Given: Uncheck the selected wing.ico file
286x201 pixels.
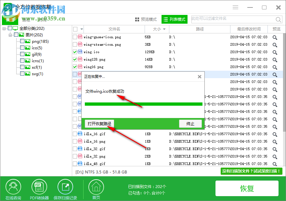Looking at the screenshot, I should (x=74, y=52).
